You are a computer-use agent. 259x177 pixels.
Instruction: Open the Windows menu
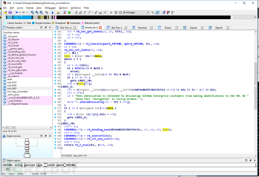click(75, 8)
